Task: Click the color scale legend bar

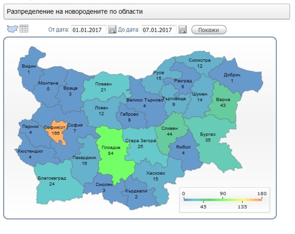Action: 223,200
